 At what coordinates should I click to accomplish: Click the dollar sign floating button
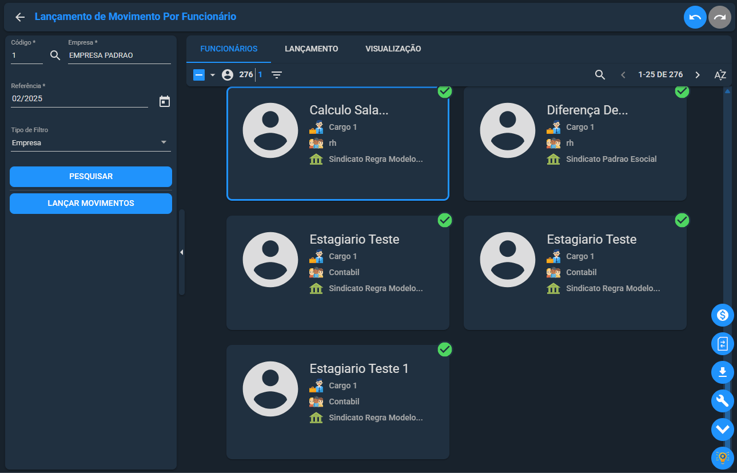click(723, 315)
